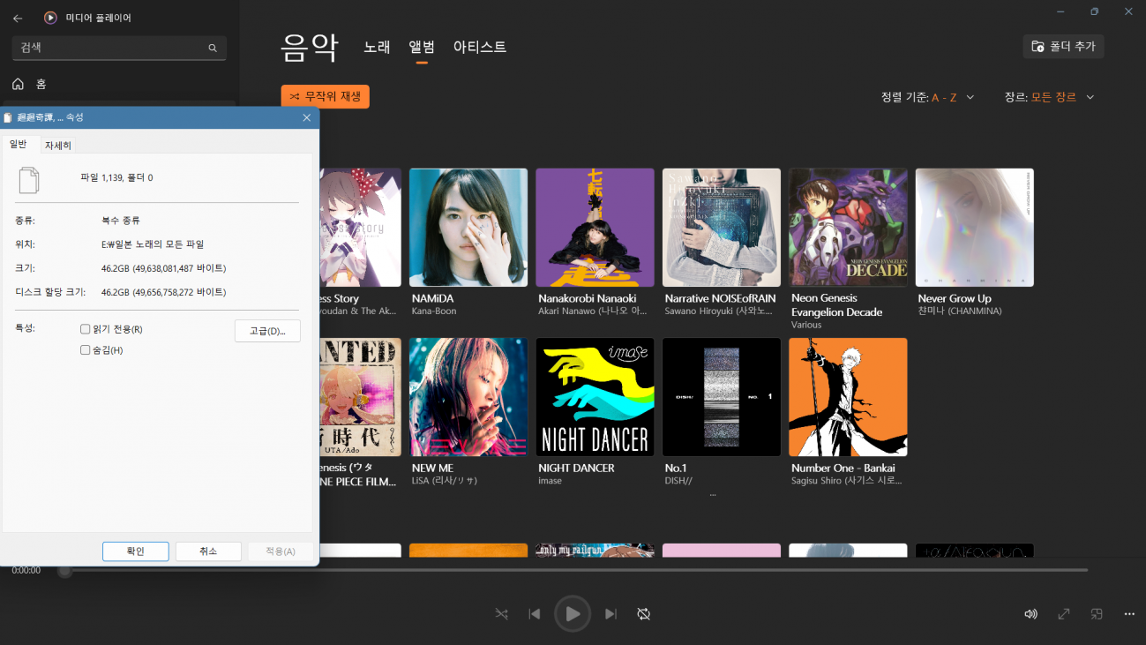Click the Sagisu Shiro artist name
This screenshot has width=1146, height=645.
click(x=846, y=481)
